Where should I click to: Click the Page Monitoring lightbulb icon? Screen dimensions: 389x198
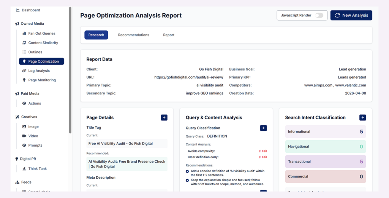point(24,80)
